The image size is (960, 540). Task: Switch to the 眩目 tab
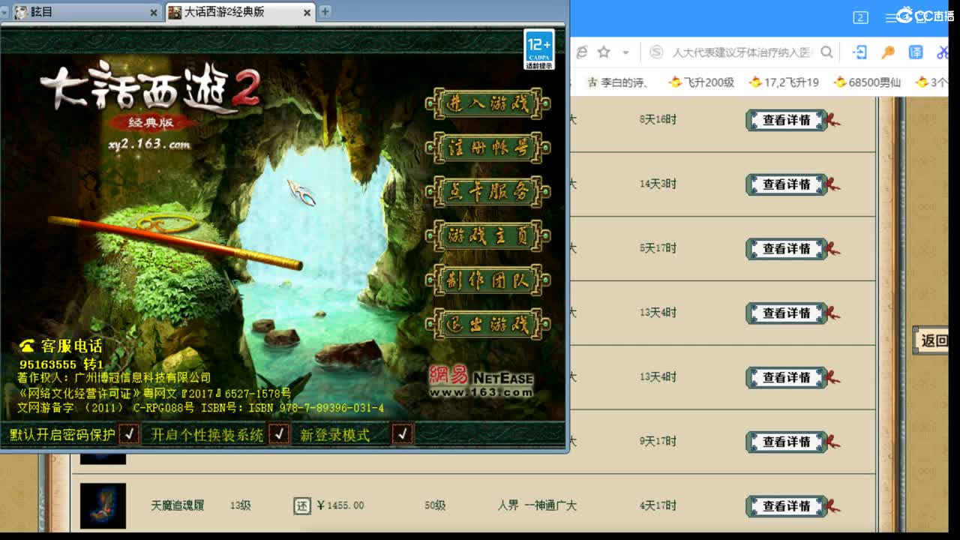point(86,12)
